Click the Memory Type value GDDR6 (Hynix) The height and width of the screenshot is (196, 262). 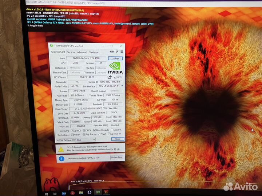coord(81,100)
